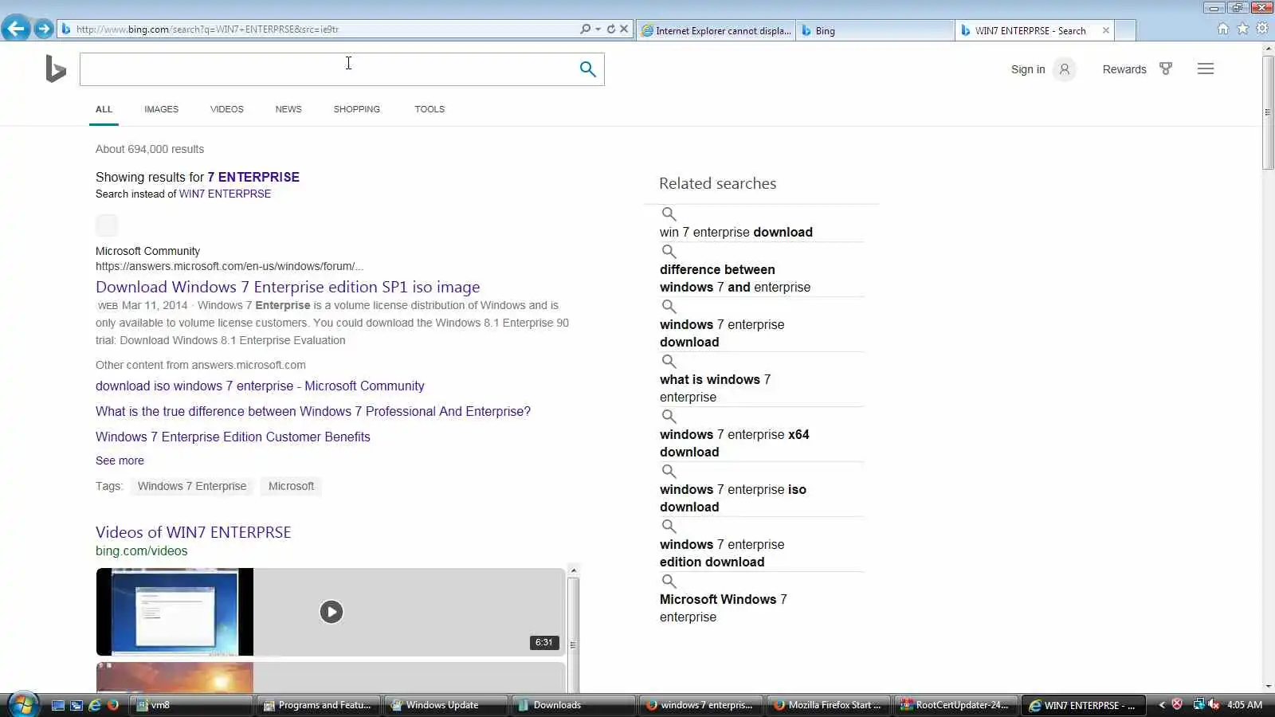Screen dimensions: 1275x717
Task: Switch to Downloads taskbar button
Action: point(573,705)
